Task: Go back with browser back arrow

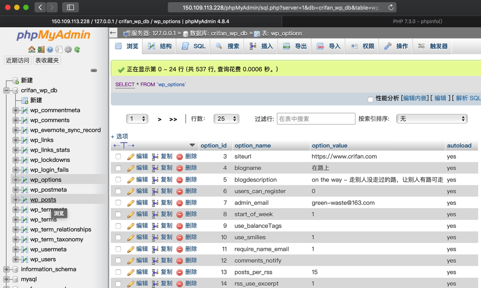Action: [40, 7]
